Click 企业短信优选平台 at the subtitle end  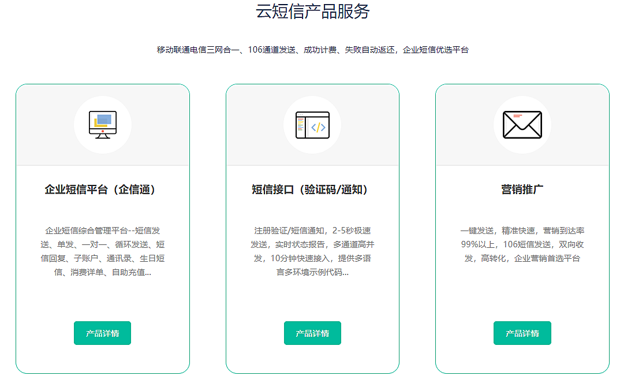coord(435,50)
